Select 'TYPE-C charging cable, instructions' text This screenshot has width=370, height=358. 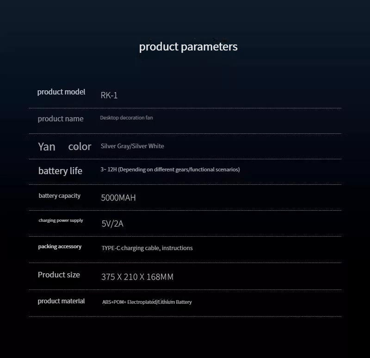click(147, 248)
